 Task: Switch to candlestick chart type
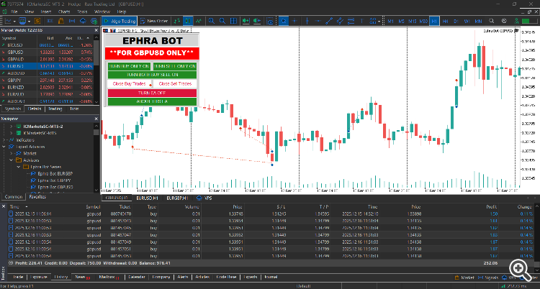pos(188,21)
